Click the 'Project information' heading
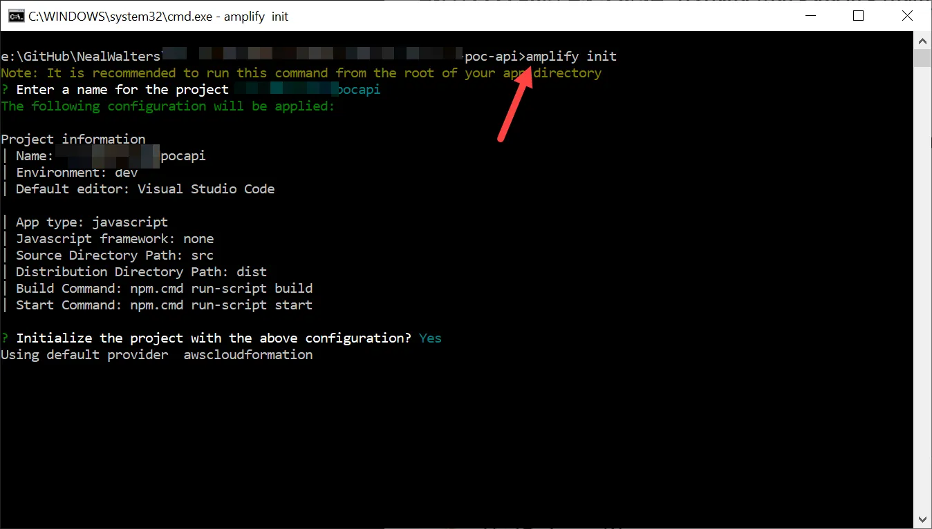 pos(73,140)
